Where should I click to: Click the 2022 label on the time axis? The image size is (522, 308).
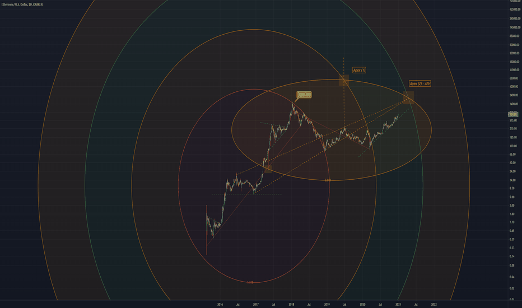[434, 304]
